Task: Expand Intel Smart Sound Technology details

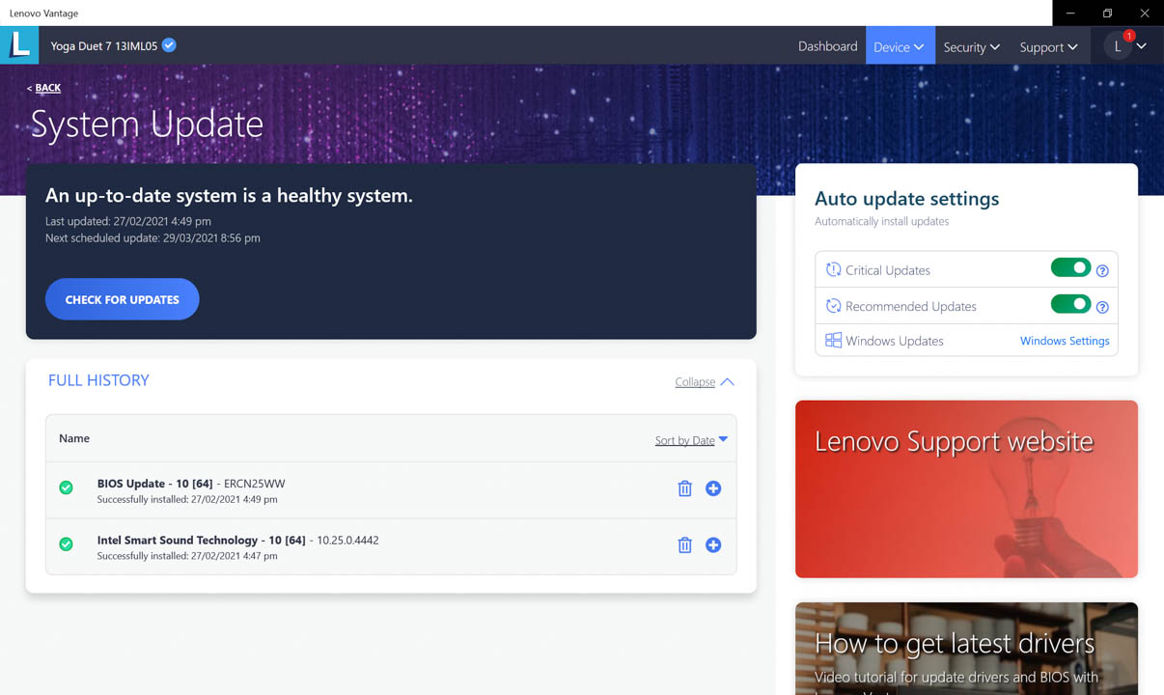Action: tap(713, 545)
